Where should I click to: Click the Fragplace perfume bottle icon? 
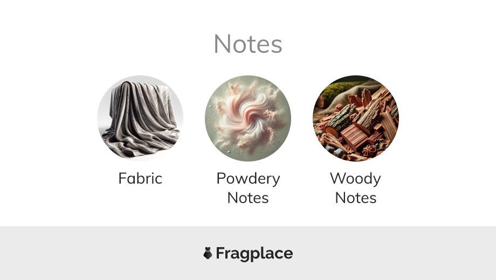coord(208,253)
